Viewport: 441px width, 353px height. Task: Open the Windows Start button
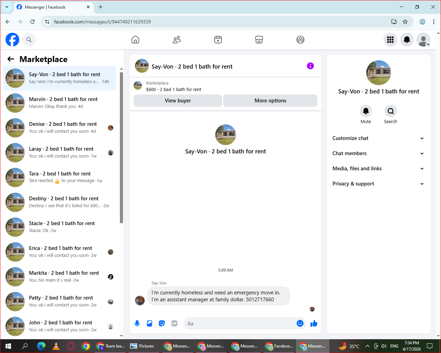pos(8,346)
